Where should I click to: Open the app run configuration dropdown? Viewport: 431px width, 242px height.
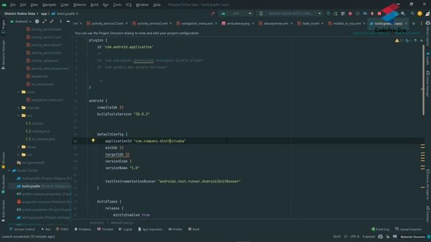point(236,13)
